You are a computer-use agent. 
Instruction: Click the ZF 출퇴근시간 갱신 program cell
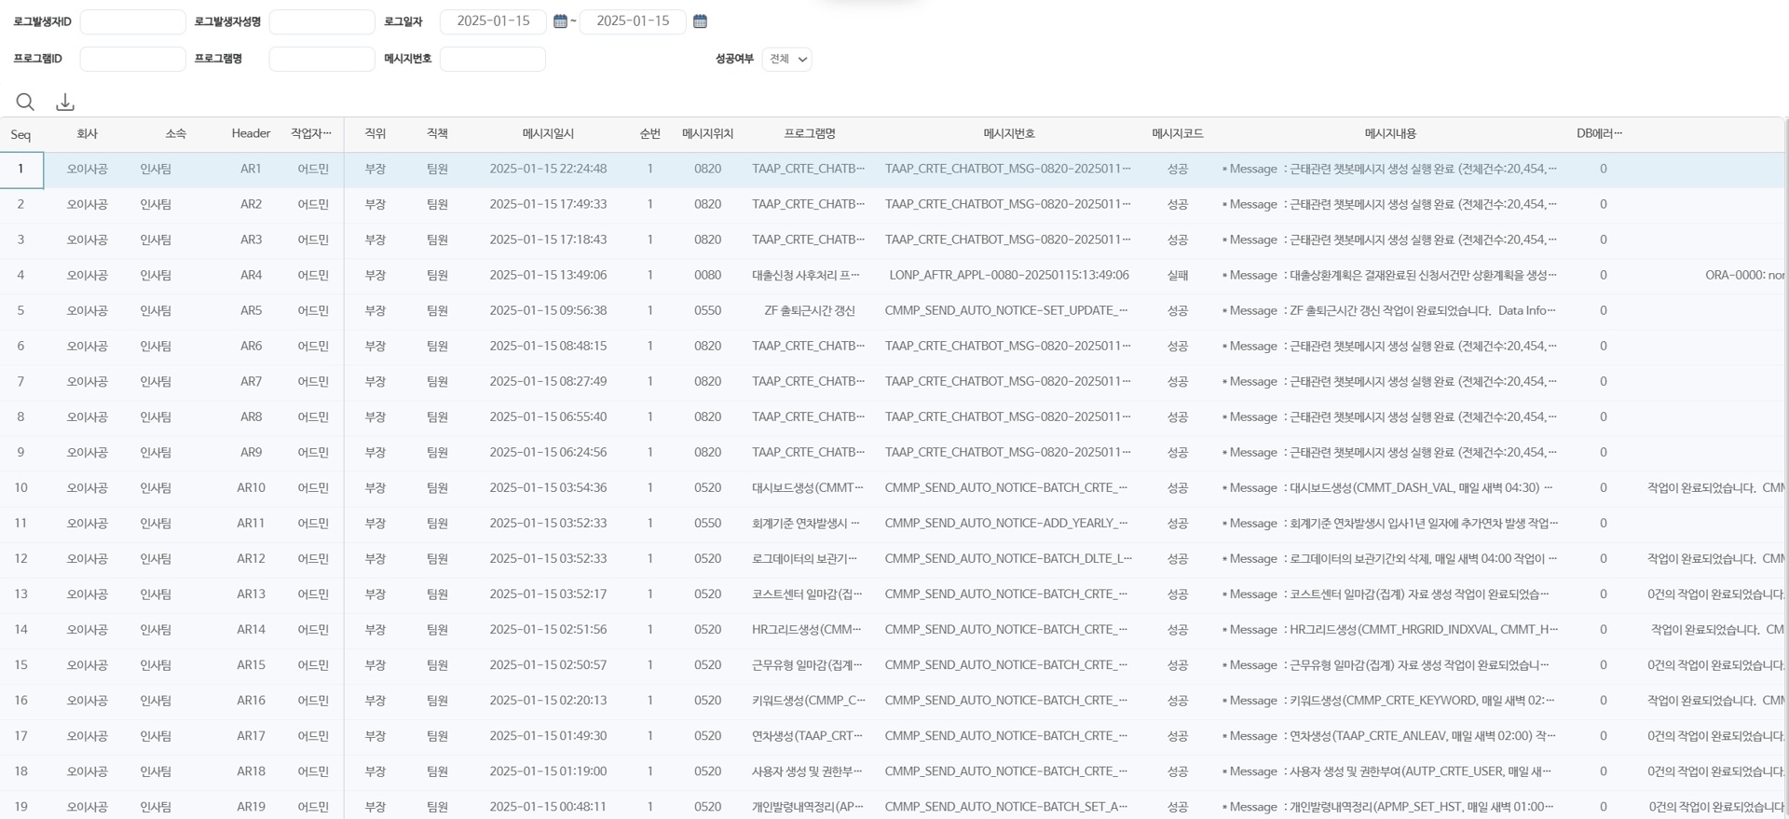coord(809,311)
